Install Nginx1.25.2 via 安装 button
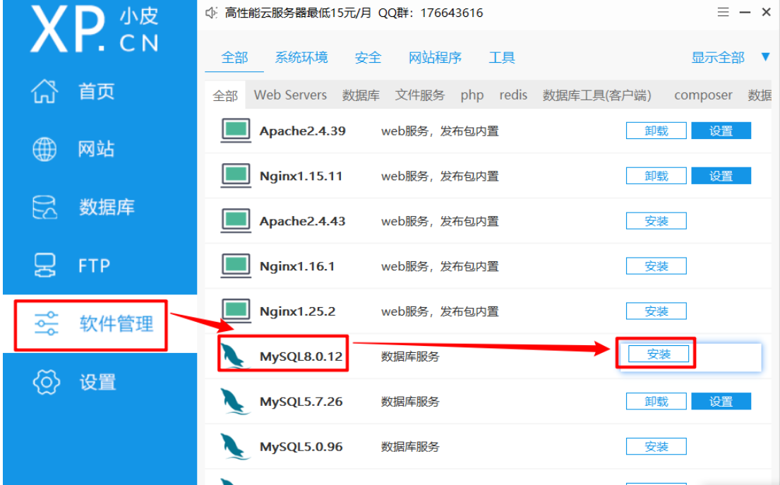Screen dimensions: 780x485 656,311
